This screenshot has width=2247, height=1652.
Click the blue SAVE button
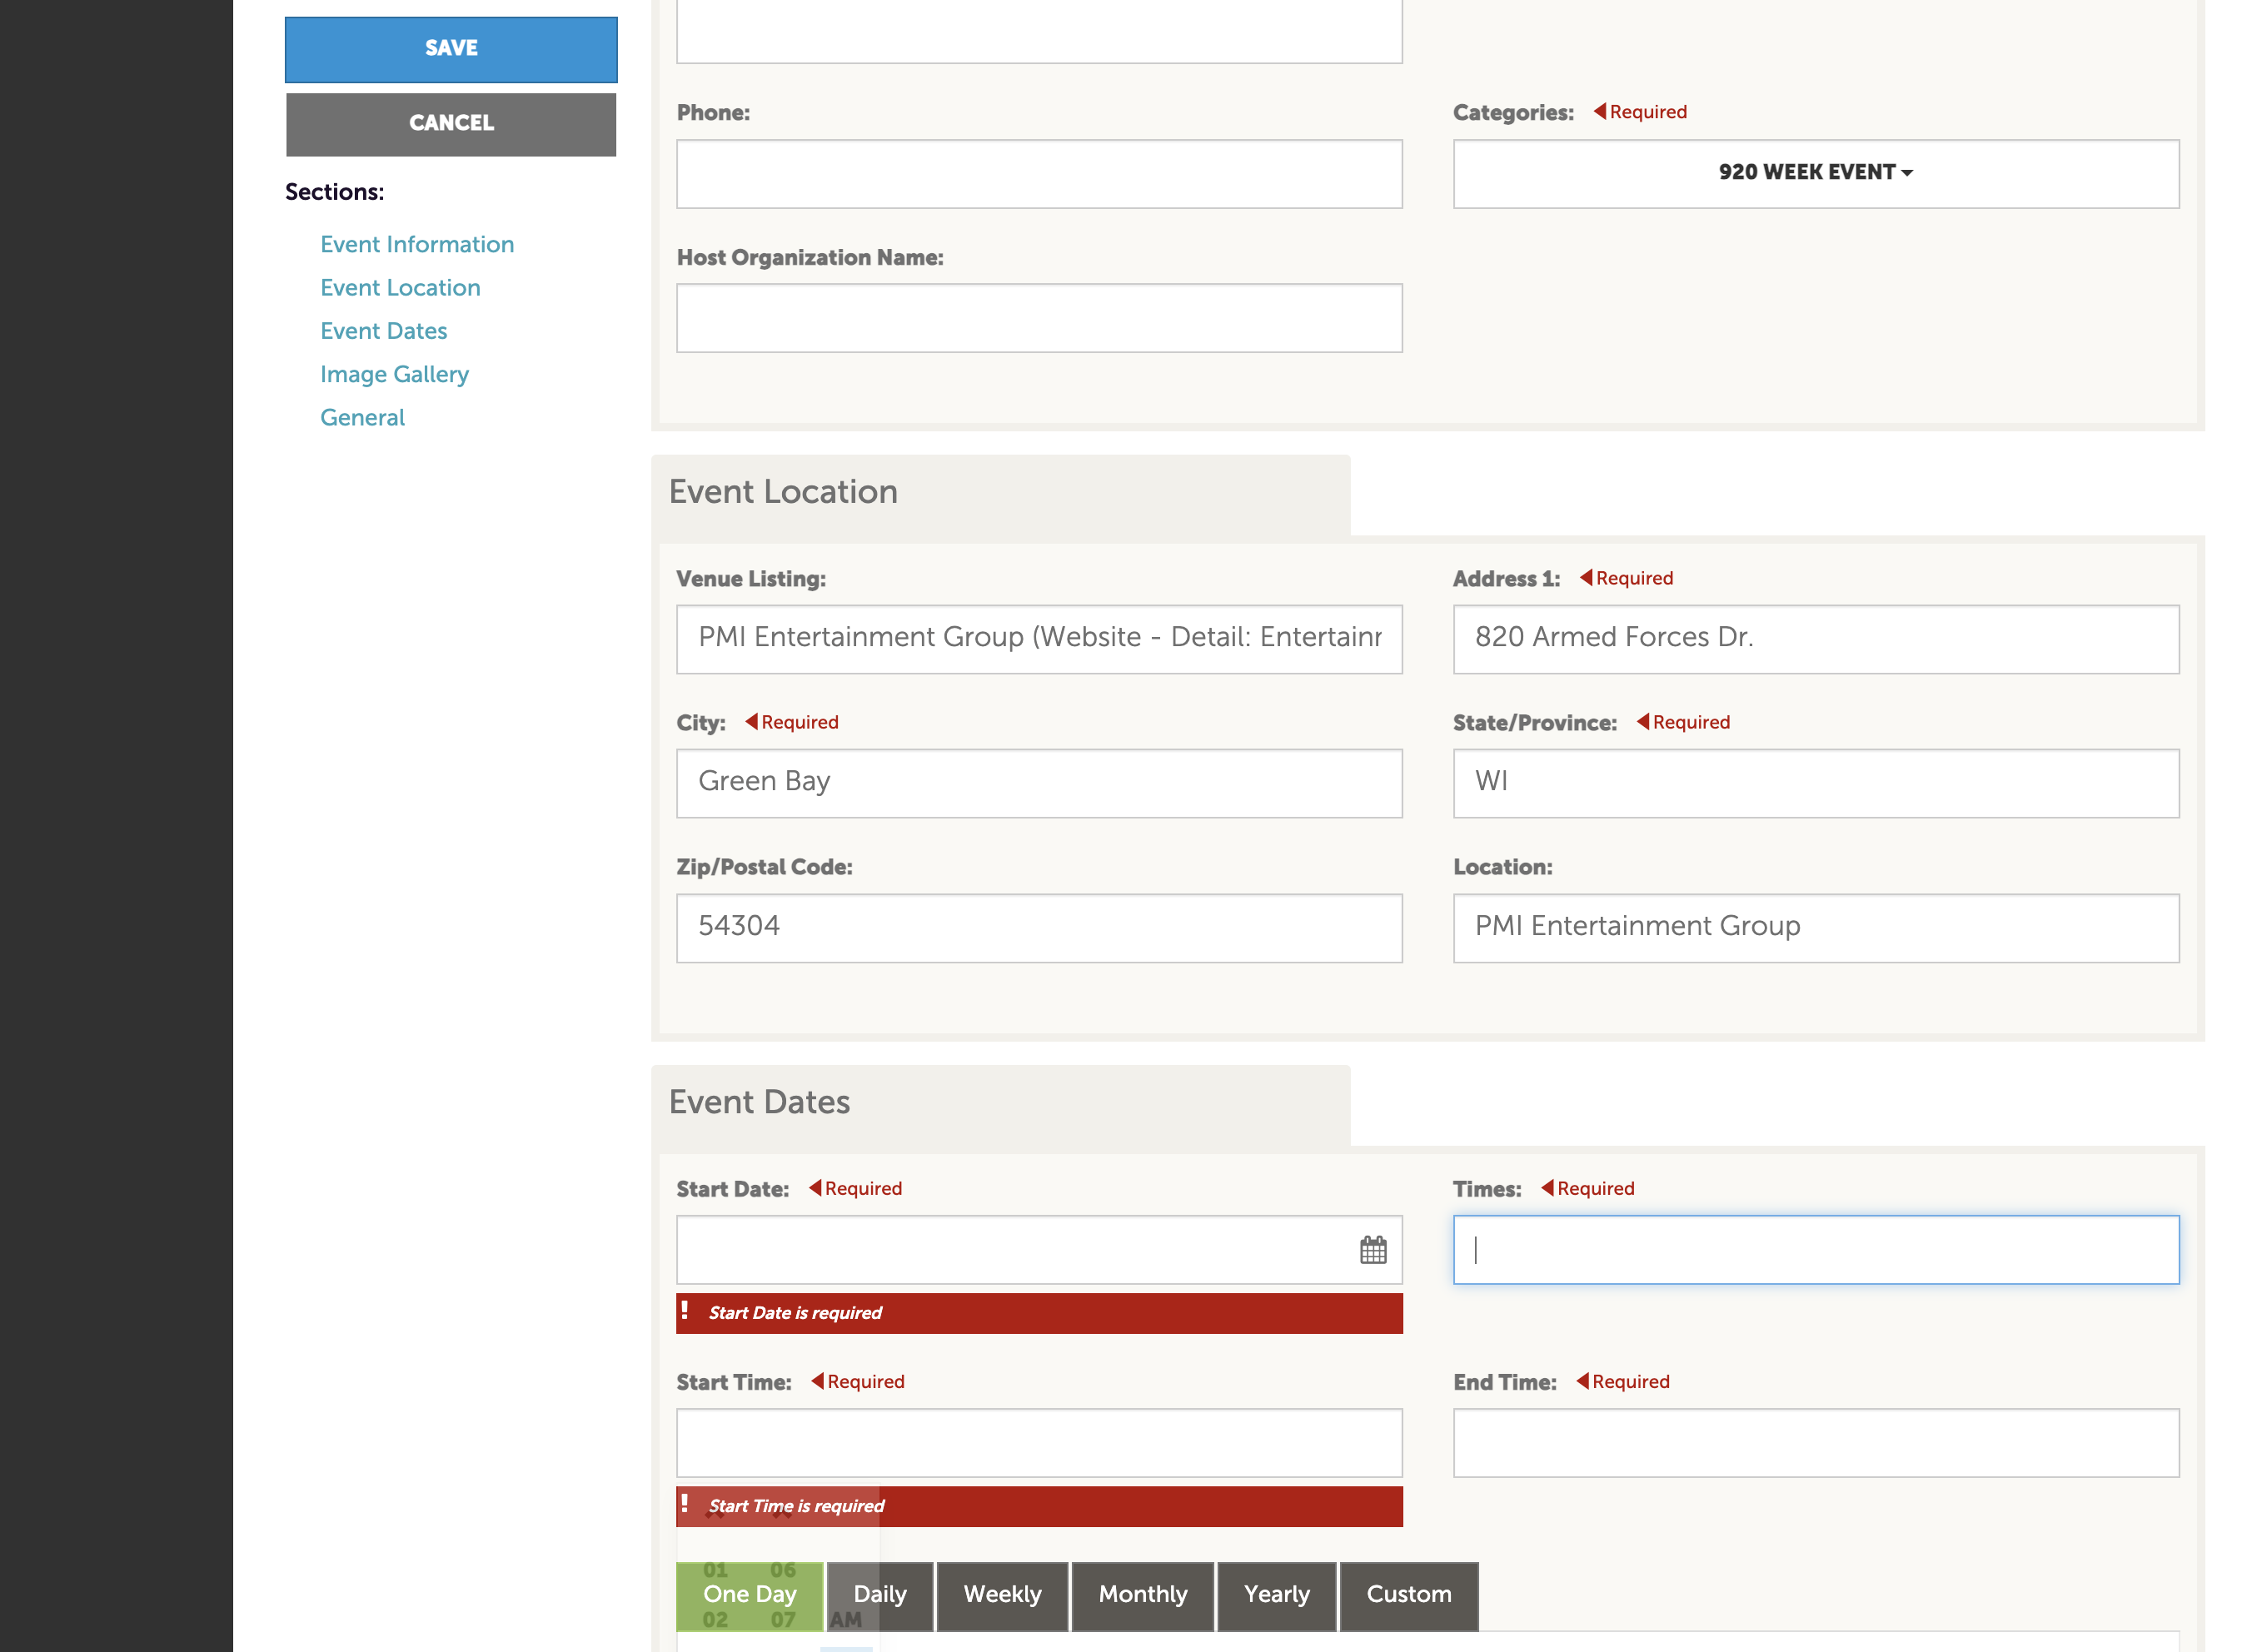pos(451,49)
